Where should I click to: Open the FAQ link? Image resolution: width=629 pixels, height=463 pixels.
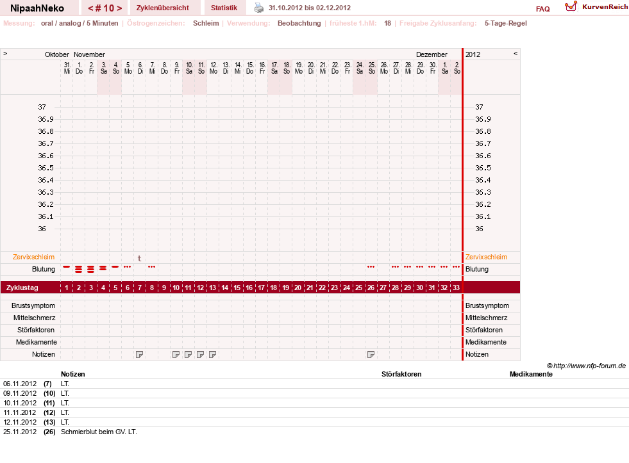click(x=542, y=9)
